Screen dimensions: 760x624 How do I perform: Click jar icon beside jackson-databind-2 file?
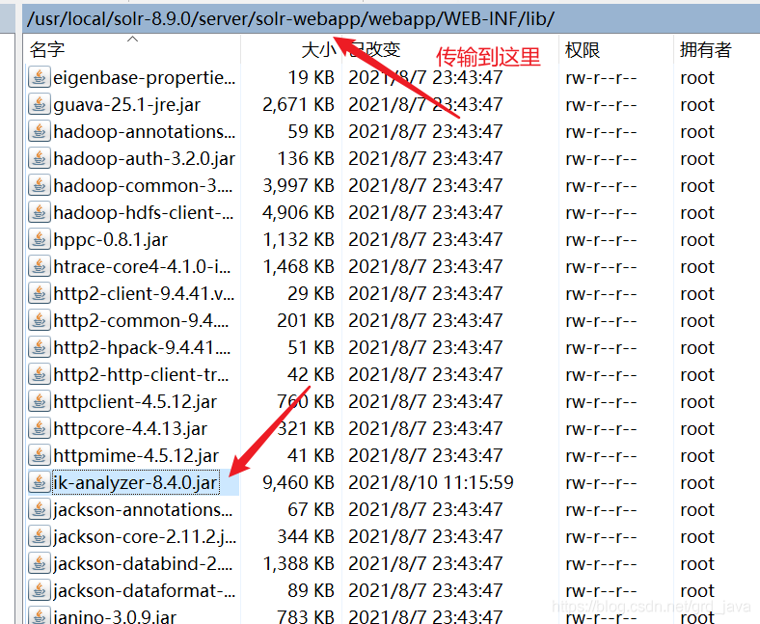coord(40,563)
